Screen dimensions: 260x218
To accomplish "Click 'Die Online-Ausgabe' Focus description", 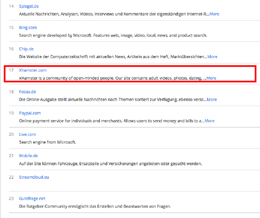I will click(113, 100).
